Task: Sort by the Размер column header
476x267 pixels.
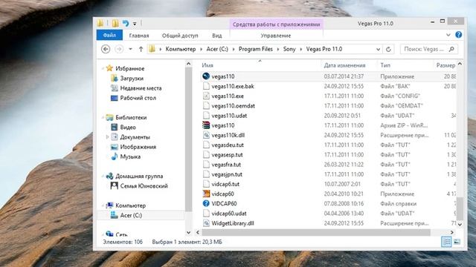Action: tap(446, 65)
